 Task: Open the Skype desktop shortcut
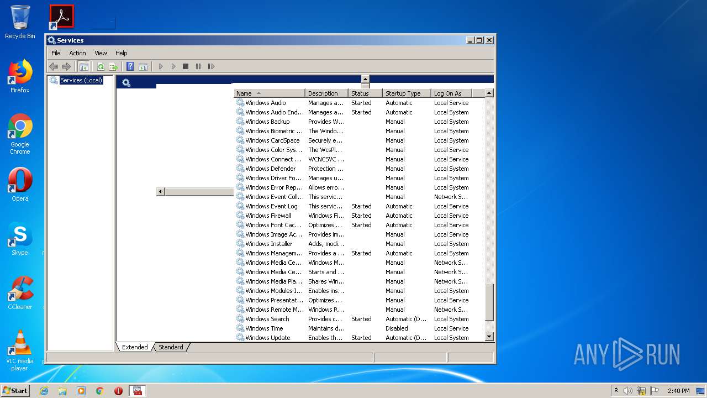tap(20, 239)
